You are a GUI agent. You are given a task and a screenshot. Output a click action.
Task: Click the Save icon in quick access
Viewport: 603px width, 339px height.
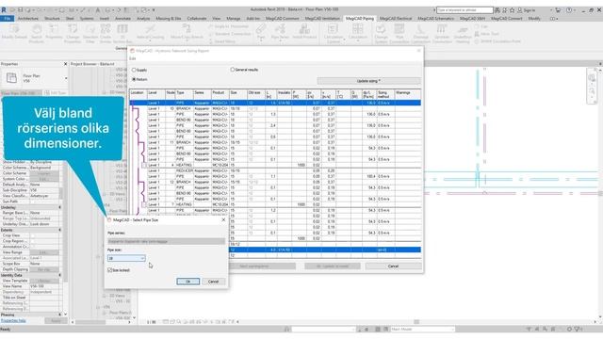point(21,9)
